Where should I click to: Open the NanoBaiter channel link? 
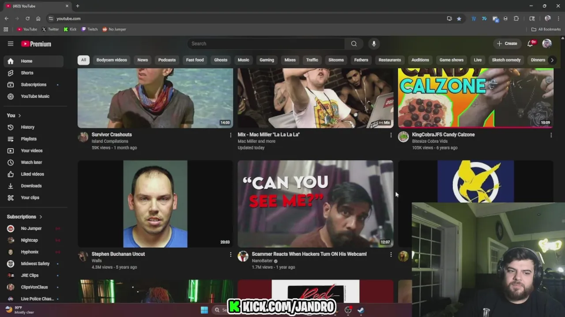point(262,261)
